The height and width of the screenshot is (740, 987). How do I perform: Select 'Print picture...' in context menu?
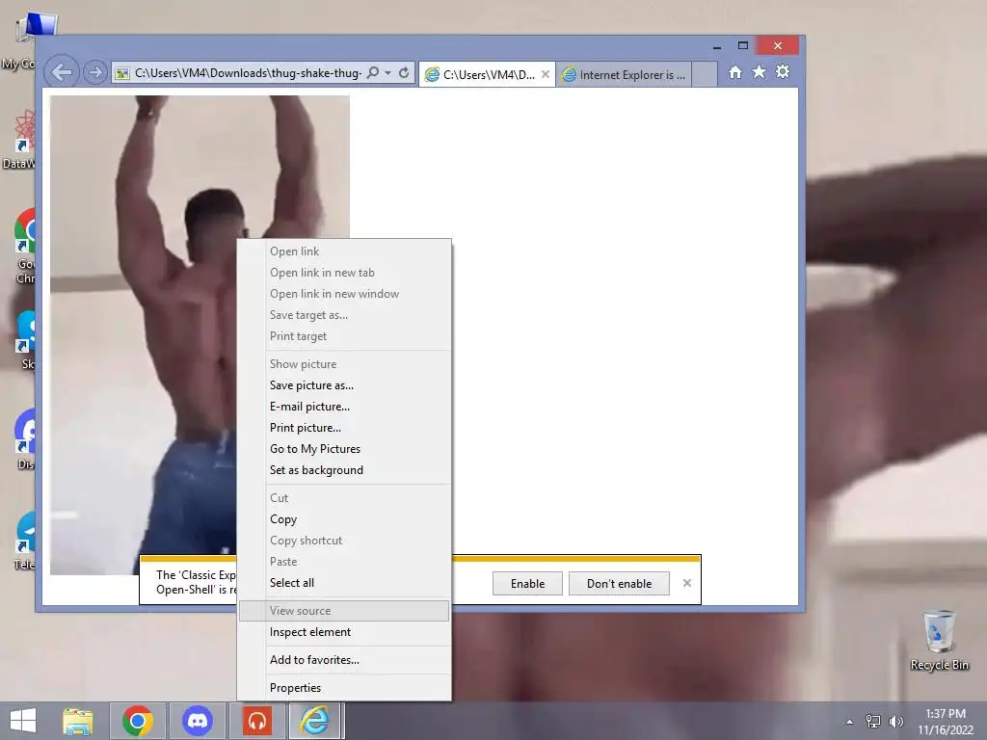tap(344, 428)
